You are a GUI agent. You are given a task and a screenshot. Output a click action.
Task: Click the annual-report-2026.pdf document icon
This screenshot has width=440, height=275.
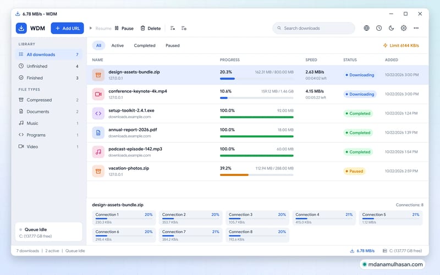coord(98,133)
